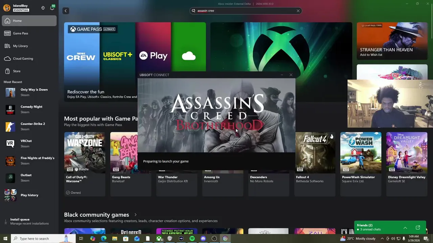Clear the search box with the X

click(x=298, y=11)
